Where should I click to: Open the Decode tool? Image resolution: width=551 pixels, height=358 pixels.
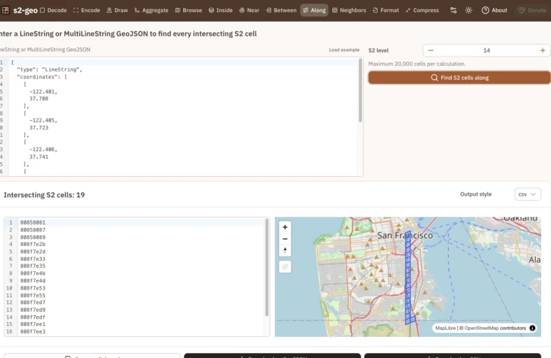pyautogui.click(x=53, y=10)
